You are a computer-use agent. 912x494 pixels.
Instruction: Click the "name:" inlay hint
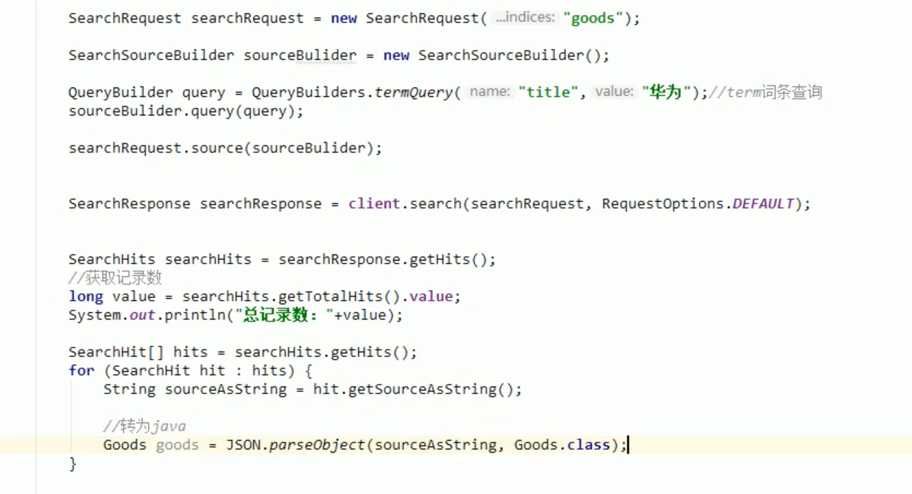click(489, 92)
